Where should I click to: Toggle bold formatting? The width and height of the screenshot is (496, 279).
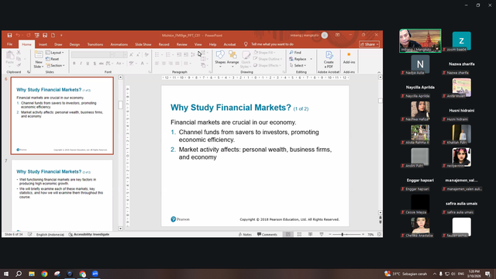click(74, 64)
